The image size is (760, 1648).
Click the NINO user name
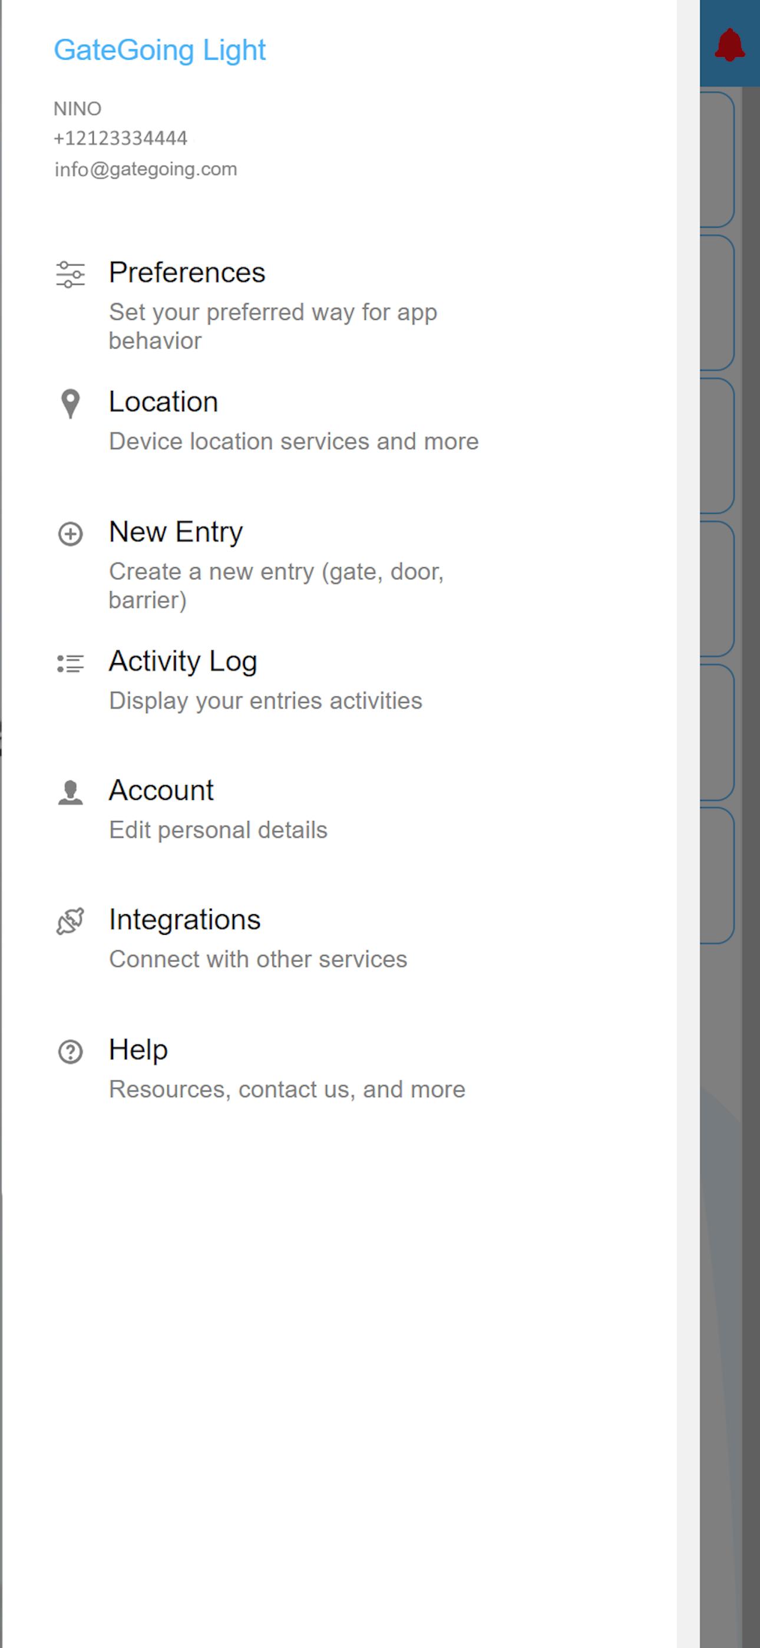(77, 109)
